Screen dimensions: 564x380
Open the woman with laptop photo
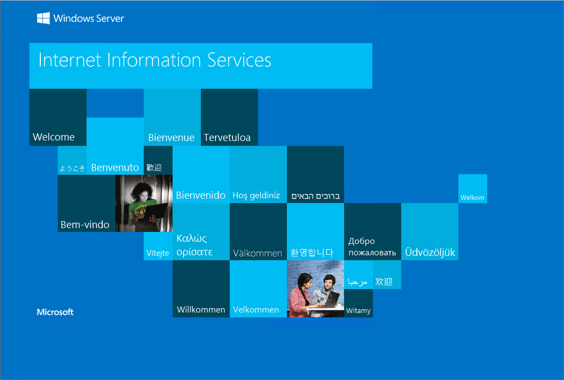point(144,203)
